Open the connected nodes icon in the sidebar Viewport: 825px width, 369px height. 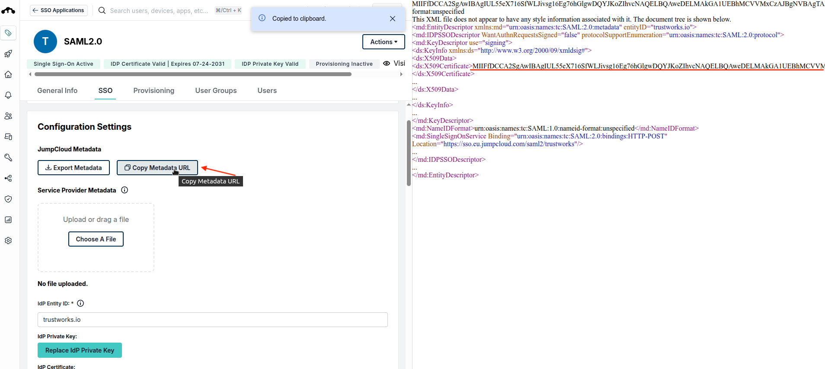(8, 178)
